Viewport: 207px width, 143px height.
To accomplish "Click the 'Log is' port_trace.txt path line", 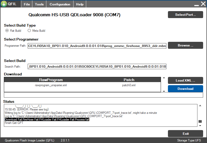I will [x=64, y=116].
